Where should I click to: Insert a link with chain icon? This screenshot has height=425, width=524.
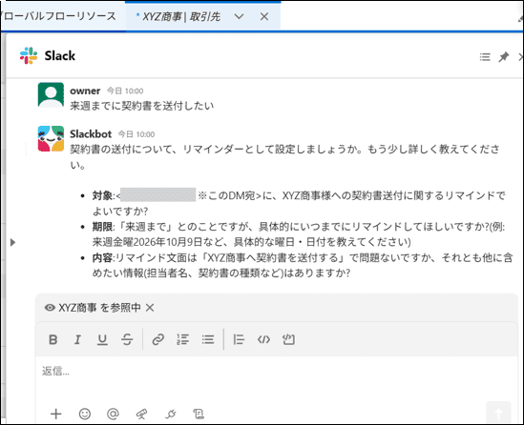[x=158, y=339]
